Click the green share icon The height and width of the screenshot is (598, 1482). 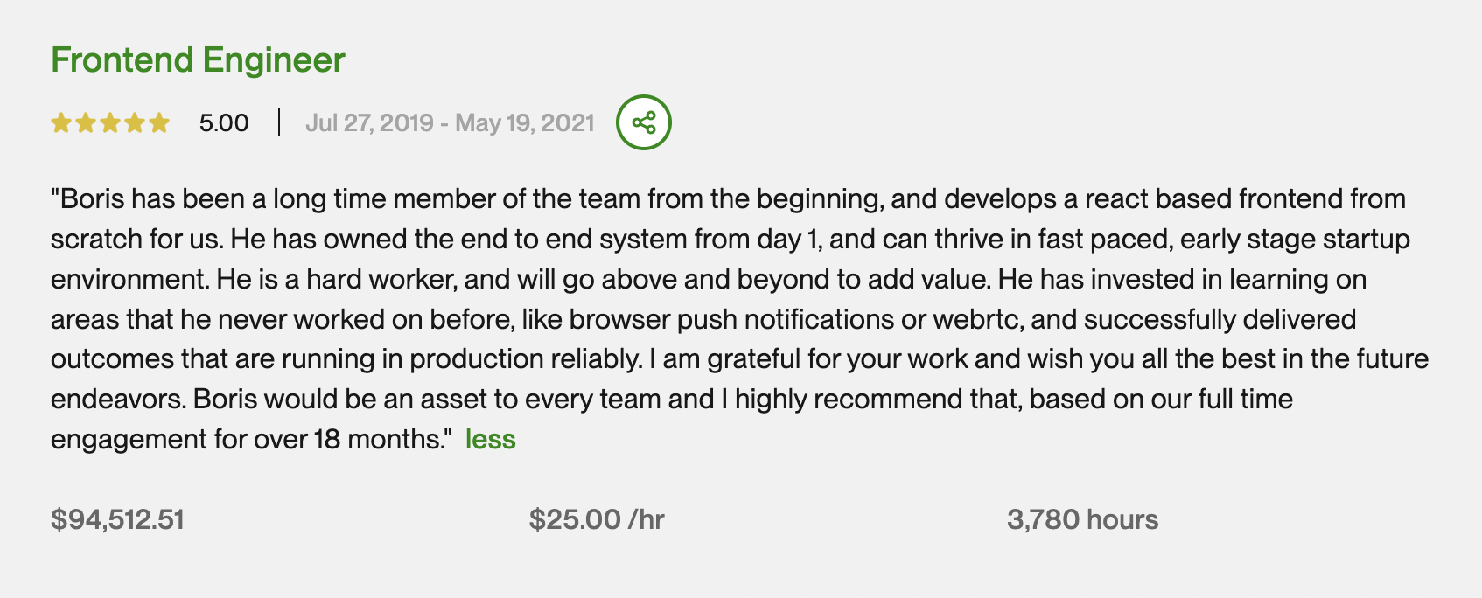[x=644, y=122]
